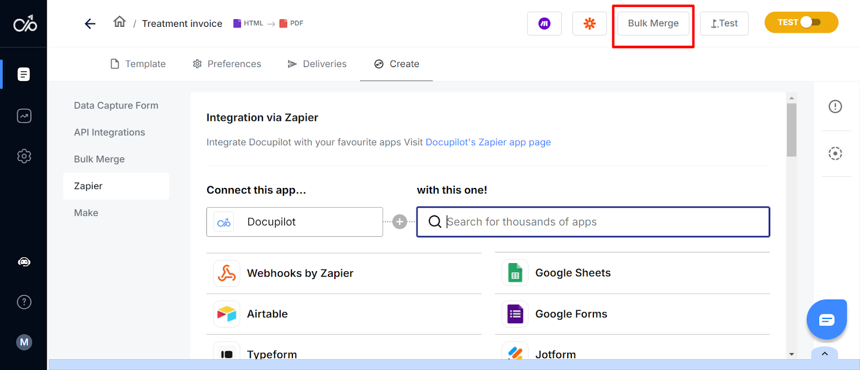The image size is (860, 370).
Task: Choose Typeform from the app list
Action: 344,348
